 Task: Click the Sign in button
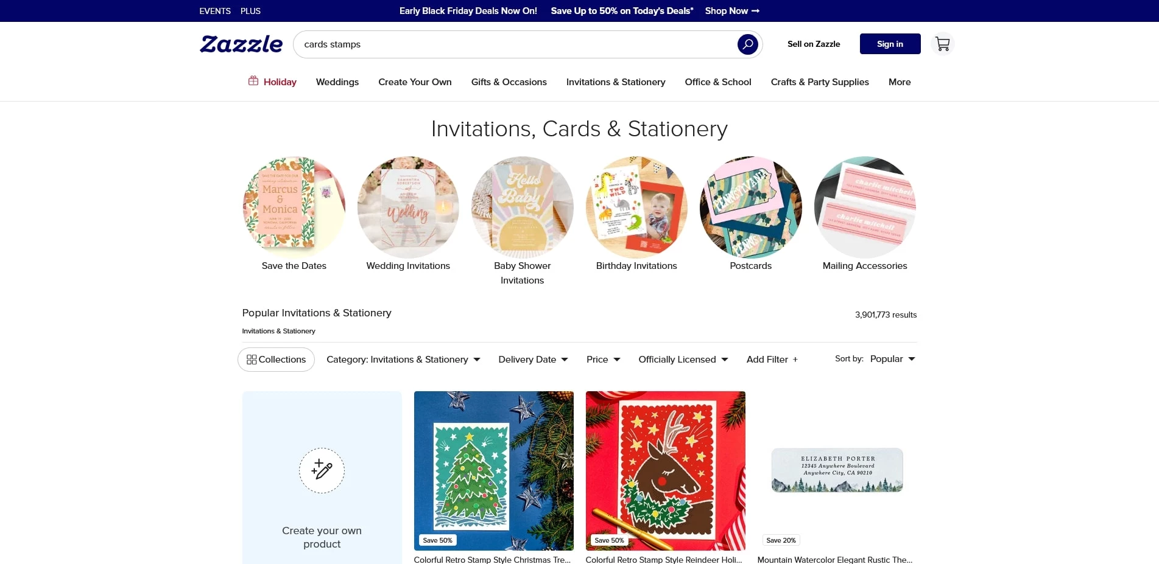[890, 44]
